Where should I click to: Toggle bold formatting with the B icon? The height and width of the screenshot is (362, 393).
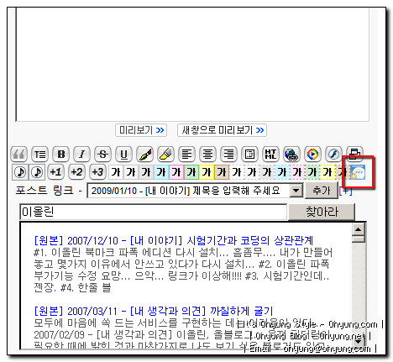[x=61, y=155]
